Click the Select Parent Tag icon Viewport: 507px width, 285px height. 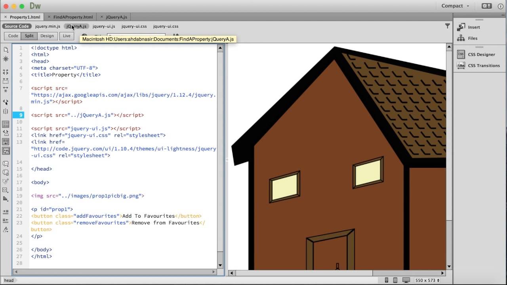[6, 102]
